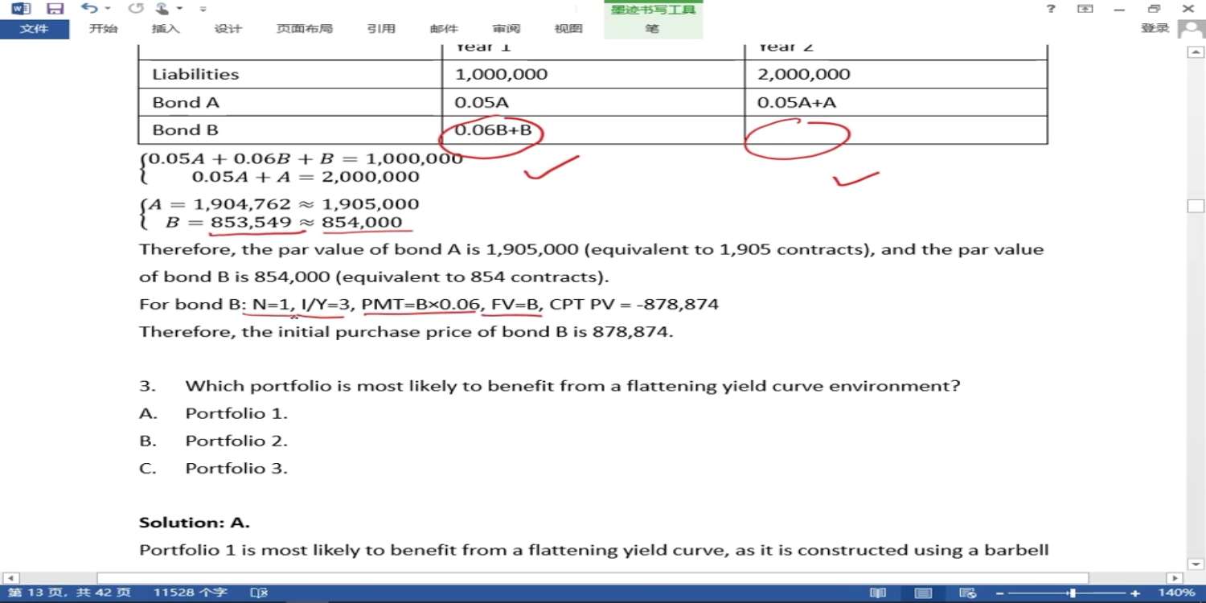Expand the Customize Quick Access Toolbar dropdown
This screenshot has height=603, width=1206.
click(x=203, y=9)
